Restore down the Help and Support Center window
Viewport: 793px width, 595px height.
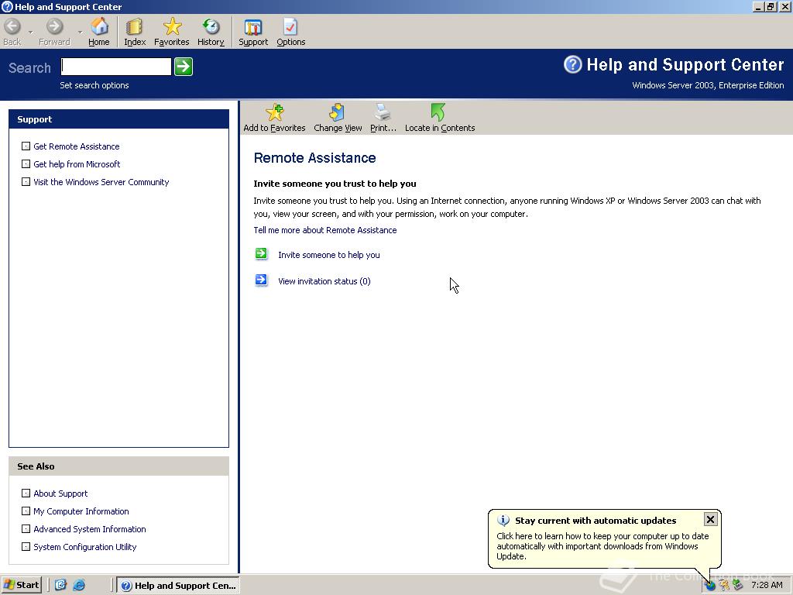pyautogui.click(x=771, y=6)
